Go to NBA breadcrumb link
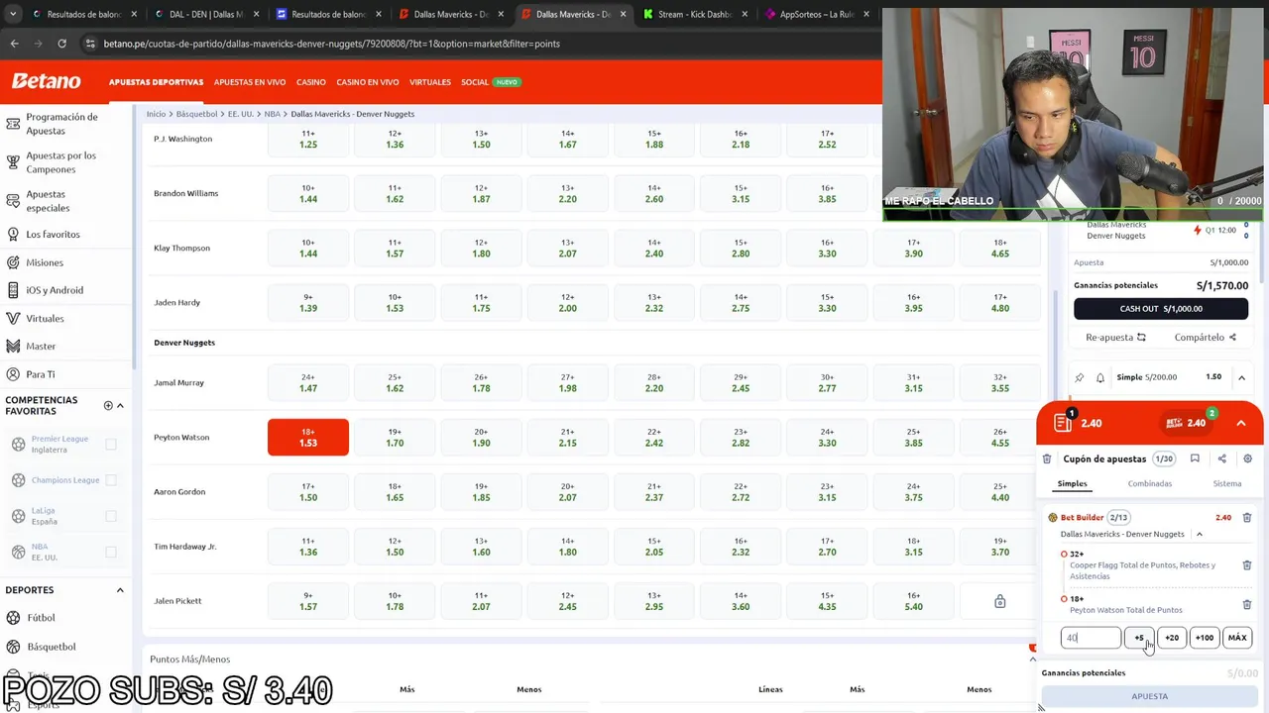Viewport: 1269px width, 713px height. tap(272, 114)
